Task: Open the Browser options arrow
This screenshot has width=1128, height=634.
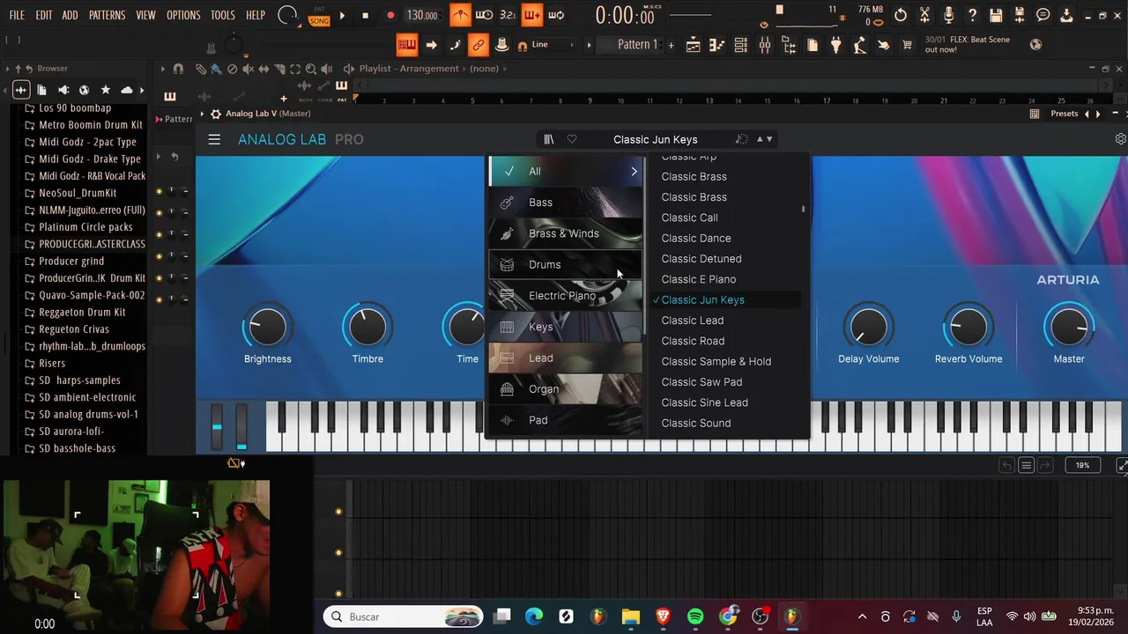Action: [8, 69]
